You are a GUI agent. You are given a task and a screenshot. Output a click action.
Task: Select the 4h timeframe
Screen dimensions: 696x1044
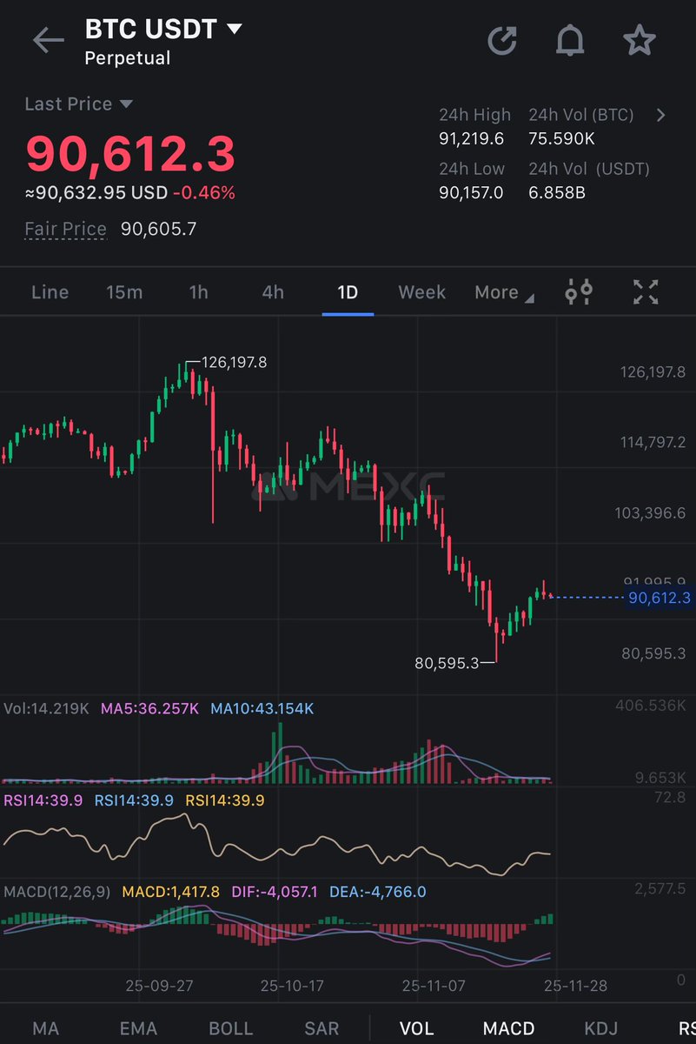coord(271,292)
